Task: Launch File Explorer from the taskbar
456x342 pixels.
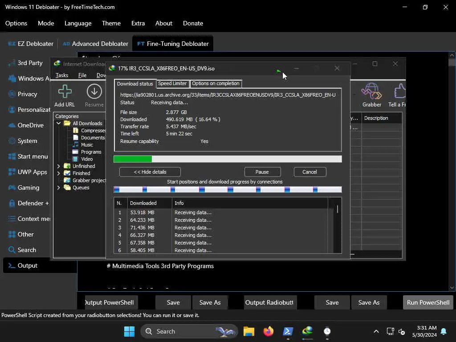Action: (x=249, y=331)
